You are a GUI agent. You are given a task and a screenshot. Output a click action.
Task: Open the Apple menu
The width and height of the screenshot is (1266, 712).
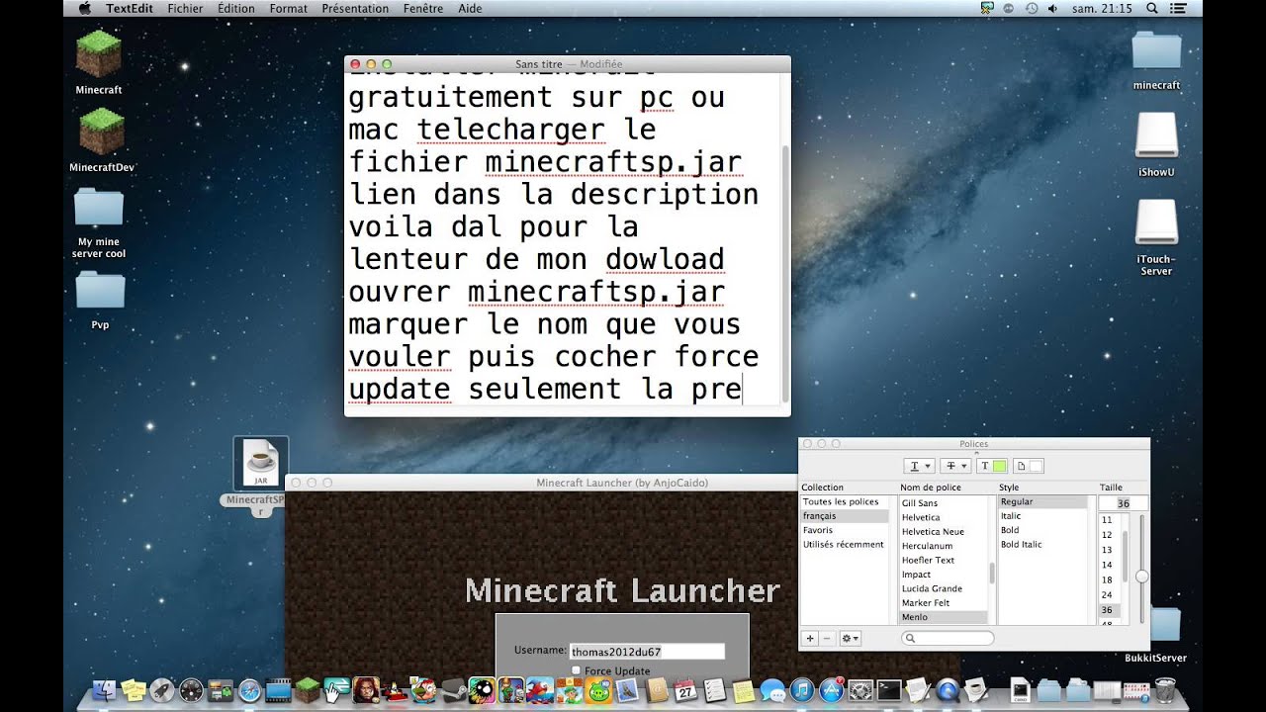[84, 8]
